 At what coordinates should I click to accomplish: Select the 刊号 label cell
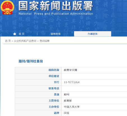click(38, 82)
